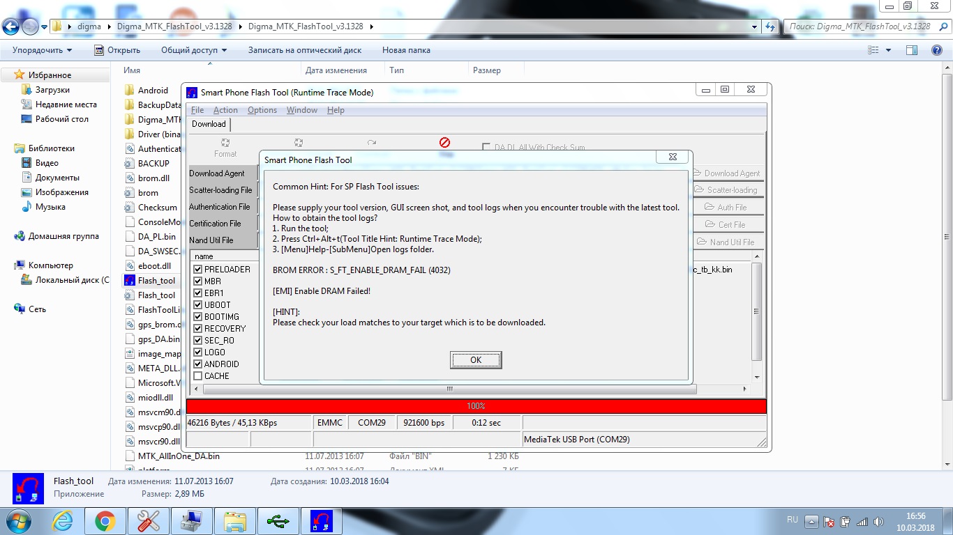Open the Window menu in Flash Tool

[302, 110]
